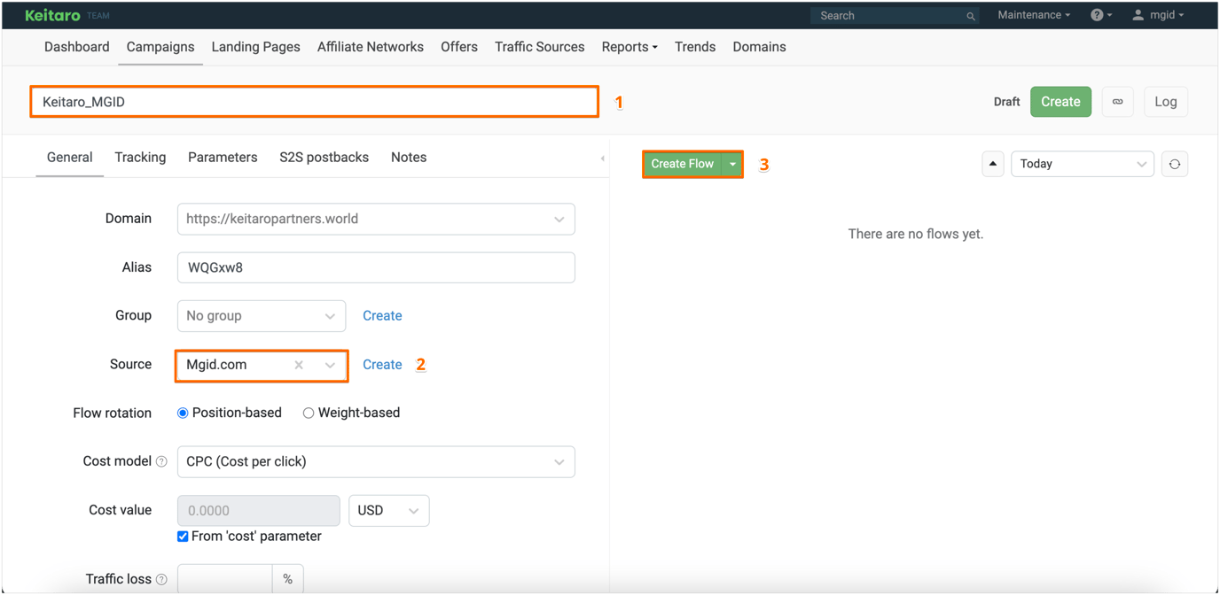Image resolution: width=1220 pixels, height=595 pixels.
Task: Expand the Create Flow dropdown arrow
Action: point(732,164)
